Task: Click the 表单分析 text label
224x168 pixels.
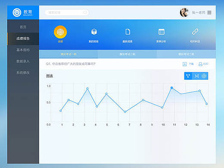Action: 161,41
